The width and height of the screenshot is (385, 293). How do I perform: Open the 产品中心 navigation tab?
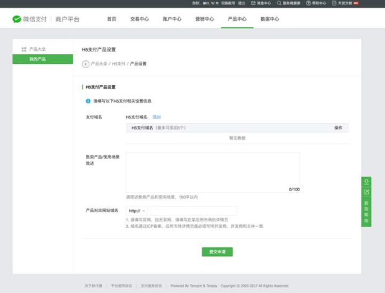(x=237, y=19)
